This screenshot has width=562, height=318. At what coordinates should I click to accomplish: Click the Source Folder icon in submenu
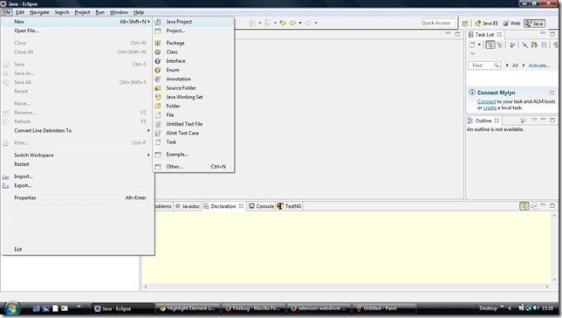[x=158, y=88]
